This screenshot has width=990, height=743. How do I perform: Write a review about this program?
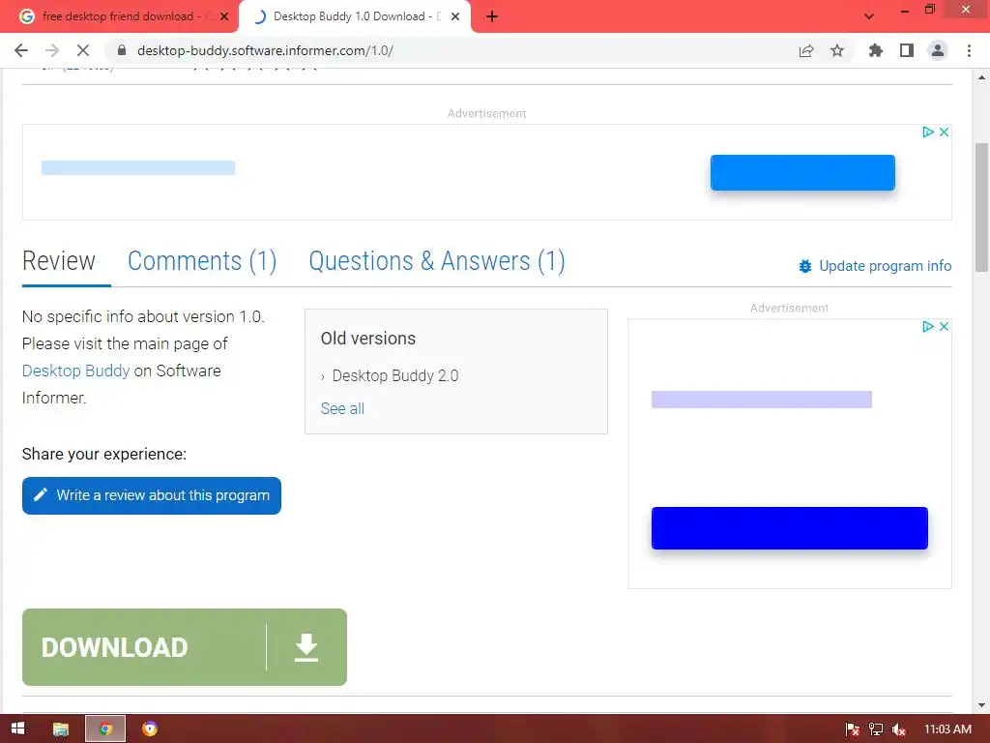pyautogui.click(x=152, y=495)
